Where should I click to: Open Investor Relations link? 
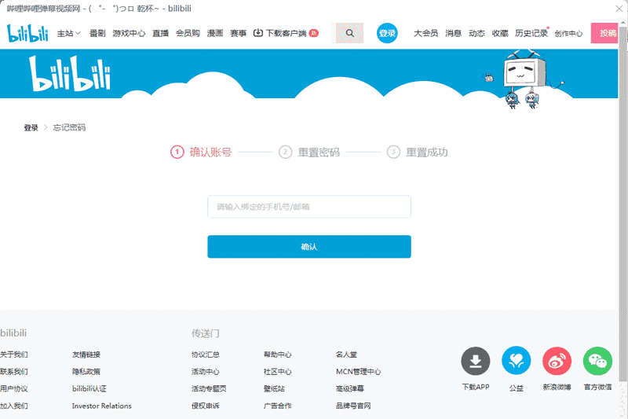[x=102, y=406]
